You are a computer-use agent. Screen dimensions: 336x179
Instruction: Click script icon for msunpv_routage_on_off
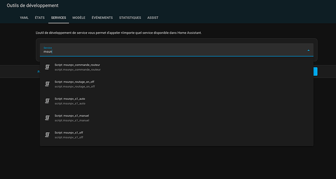(x=47, y=84)
